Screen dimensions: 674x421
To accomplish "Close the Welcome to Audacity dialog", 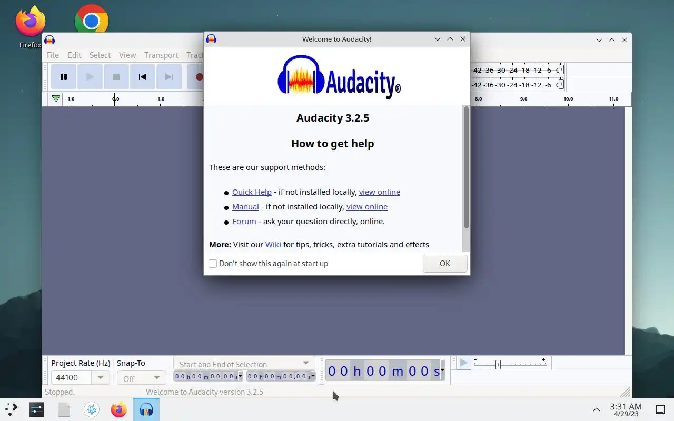I will (x=463, y=39).
